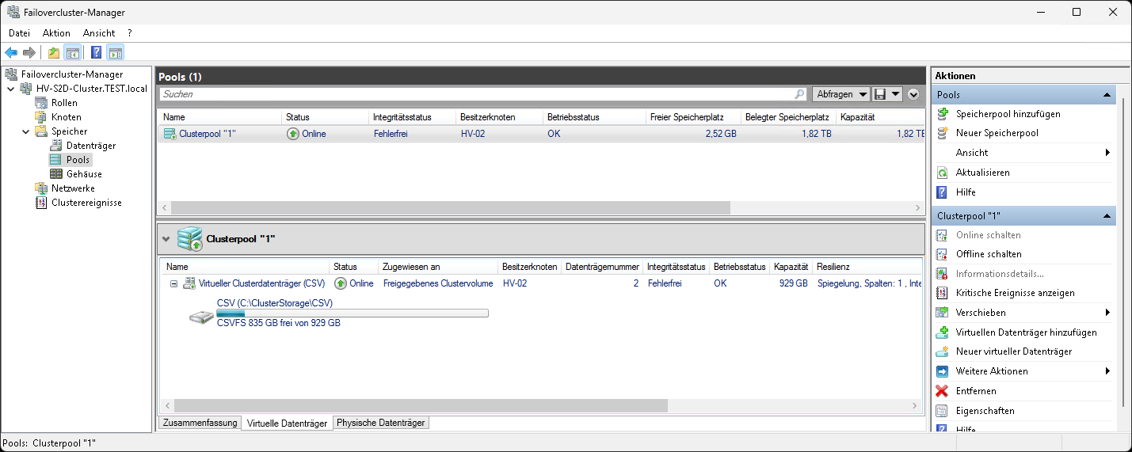Open help via the toolbar question-mark icon
Viewport: 1132px width, 452px height.
[x=97, y=53]
